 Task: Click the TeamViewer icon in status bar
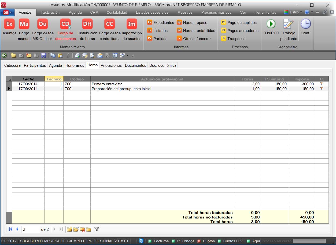click(141, 241)
